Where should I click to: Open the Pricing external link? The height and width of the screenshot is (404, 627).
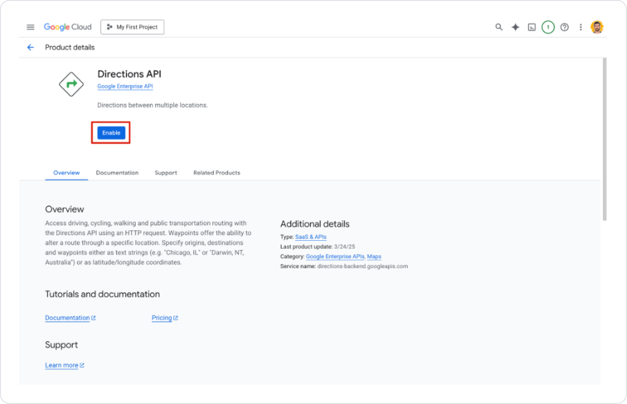tap(165, 318)
